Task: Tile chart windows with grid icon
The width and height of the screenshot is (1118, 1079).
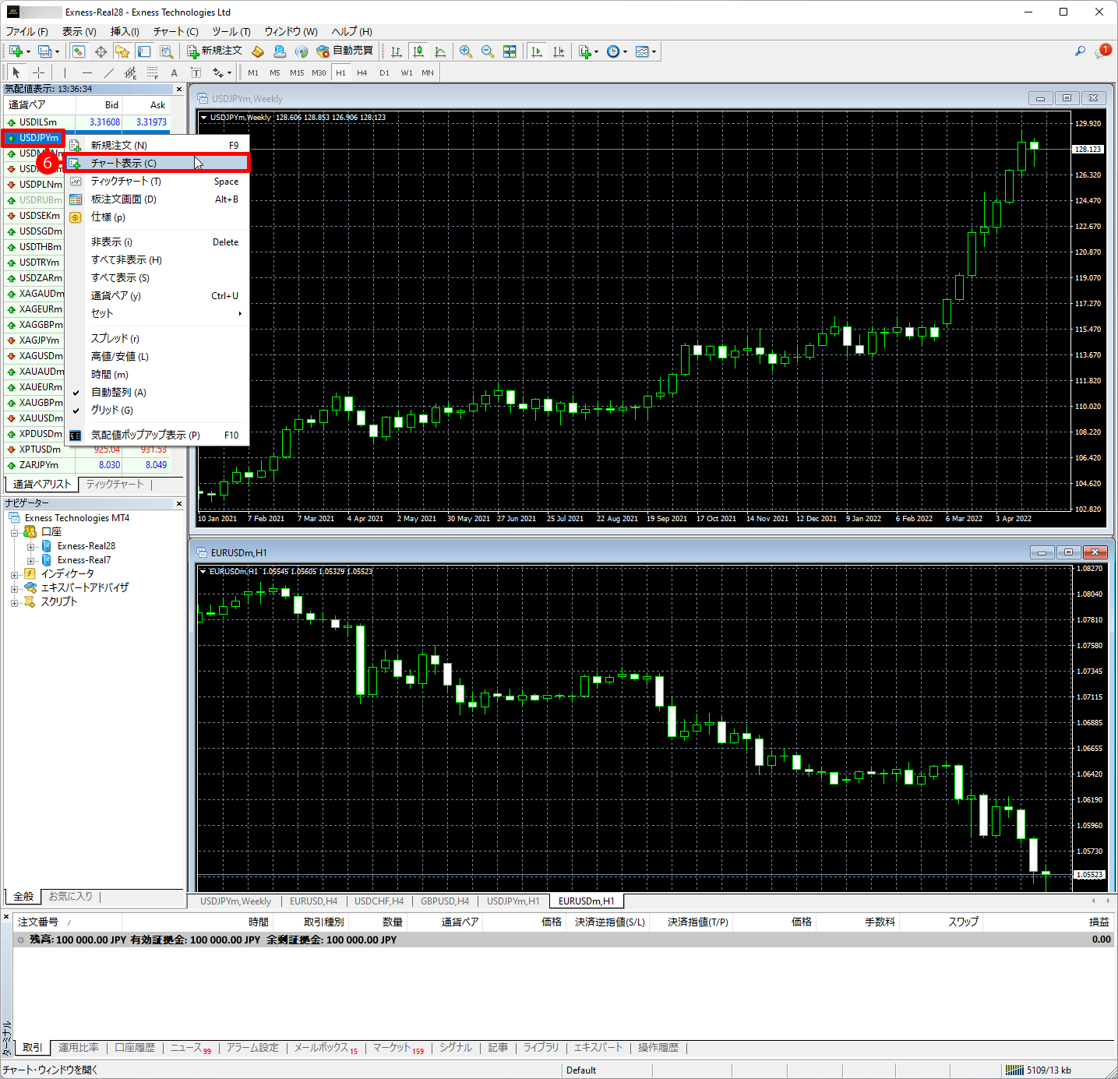Action: point(510,51)
